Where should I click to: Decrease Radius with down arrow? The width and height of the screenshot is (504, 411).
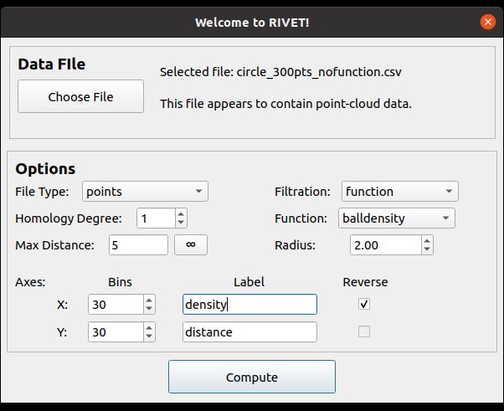427,249
